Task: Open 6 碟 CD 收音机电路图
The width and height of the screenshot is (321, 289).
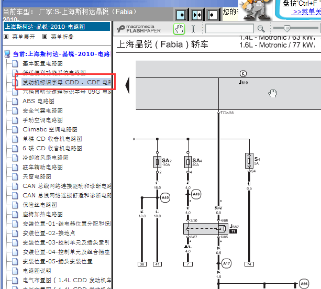Action: pyautogui.click(x=52, y=148)
